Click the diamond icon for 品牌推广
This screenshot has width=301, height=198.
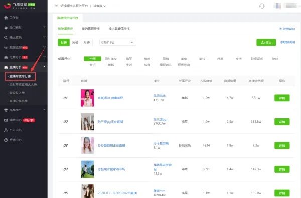click(x=6, y=110)
